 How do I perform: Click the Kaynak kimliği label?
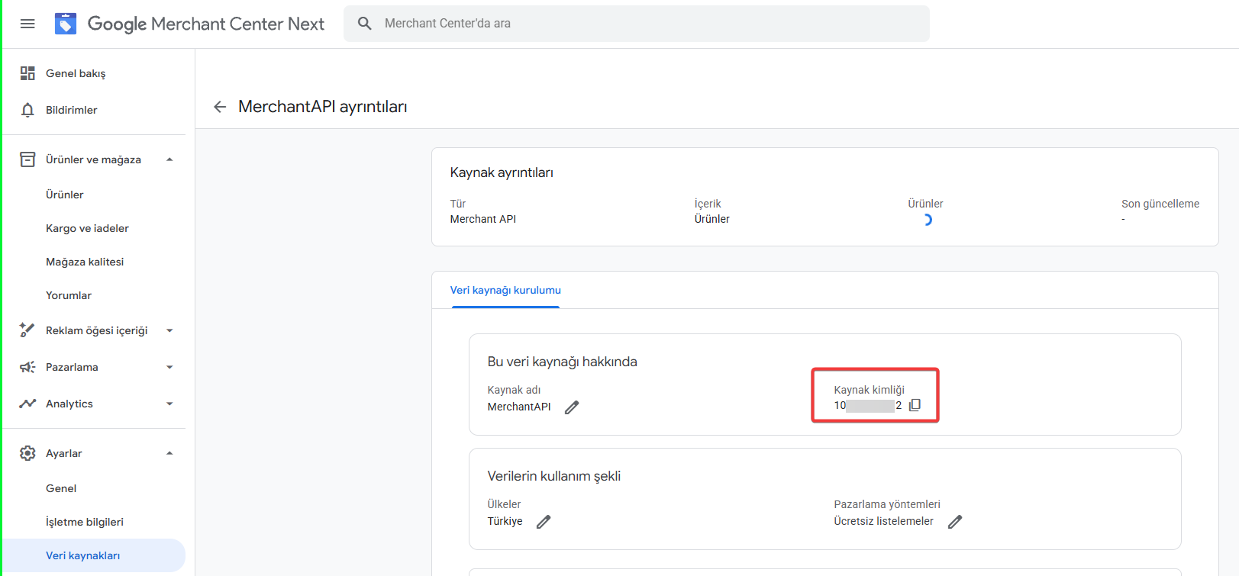[869, 390]
